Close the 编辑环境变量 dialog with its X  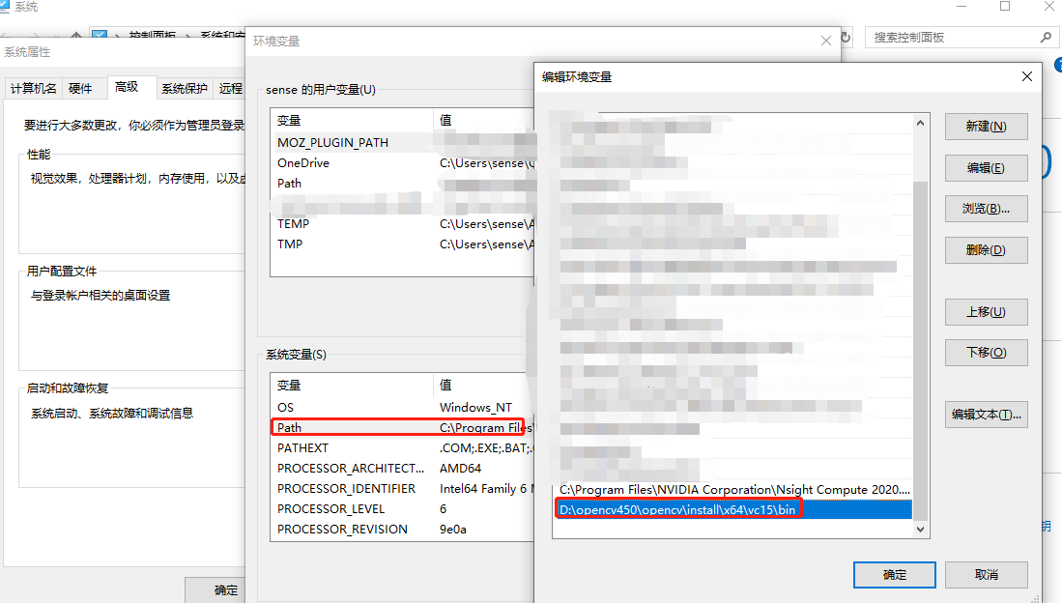coord(1026,76)
